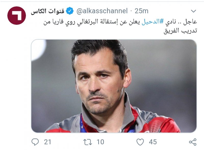204x150 pixels.
Task: Click the قنوات الكاس display name
Action: click(x=48, y=11)
